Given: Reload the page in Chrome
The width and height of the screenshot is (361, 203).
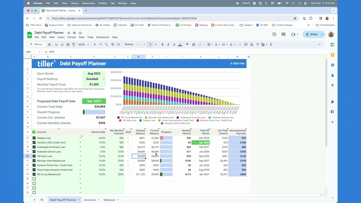Looking at the screenshot, I should click(40, 18).
